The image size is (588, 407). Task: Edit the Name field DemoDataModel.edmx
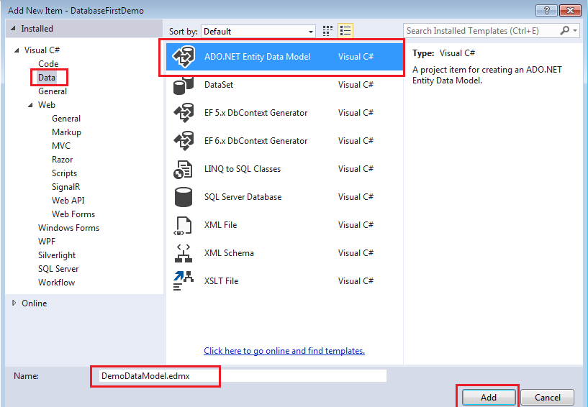click(x=243, y=376)
